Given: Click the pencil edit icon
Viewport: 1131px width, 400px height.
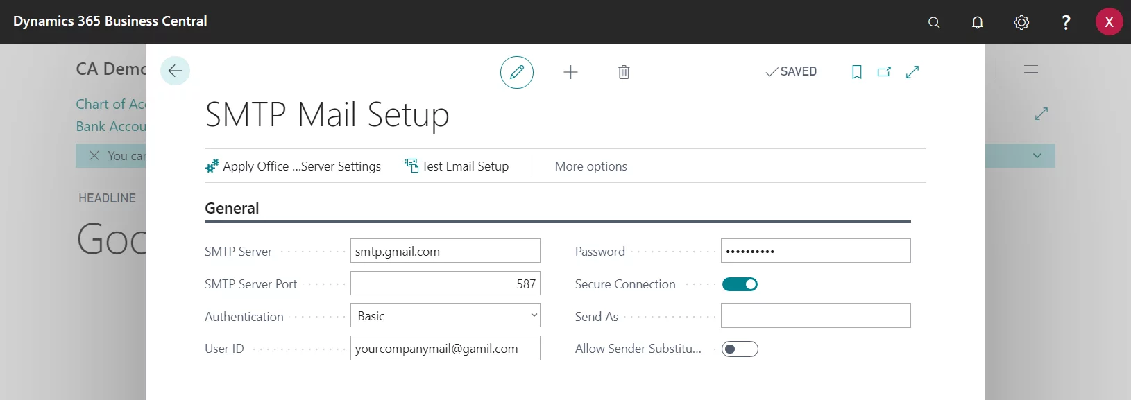Looking at the screenshot, I should (x=517, y=72).
